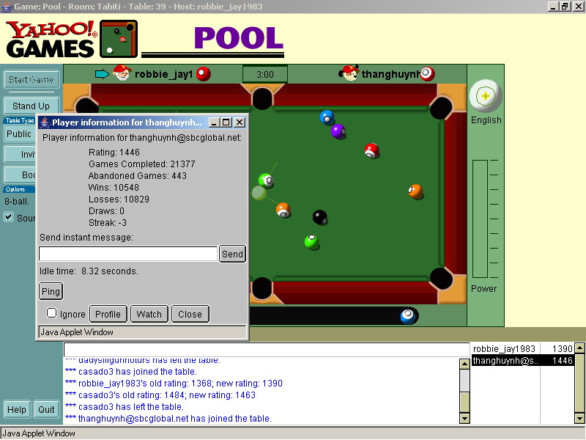Screen dimensions: 586x440
Task: Click the English cue ball spin indicator
Action: [485, 95]
